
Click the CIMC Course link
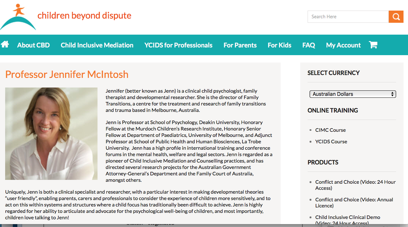(330, 130)
